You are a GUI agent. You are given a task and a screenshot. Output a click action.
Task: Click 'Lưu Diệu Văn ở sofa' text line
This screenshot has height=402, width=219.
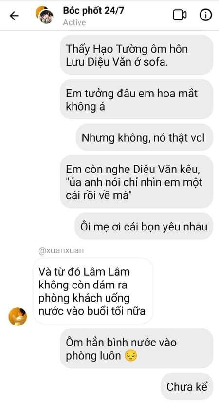pos(117,62)
